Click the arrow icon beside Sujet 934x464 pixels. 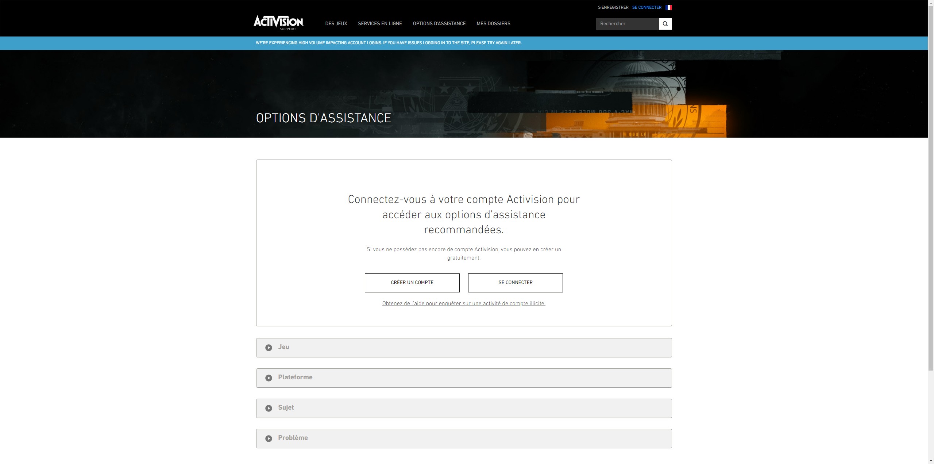(269, 408)
